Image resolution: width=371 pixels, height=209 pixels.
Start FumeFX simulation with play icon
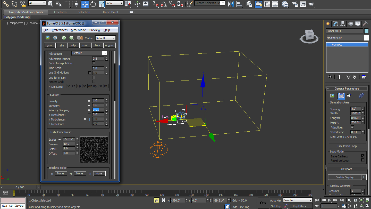coord(64,38)
